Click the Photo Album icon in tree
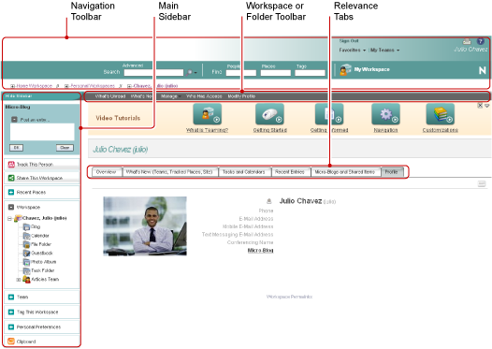The width and height of the screenshot is (492, 349). 27,262
